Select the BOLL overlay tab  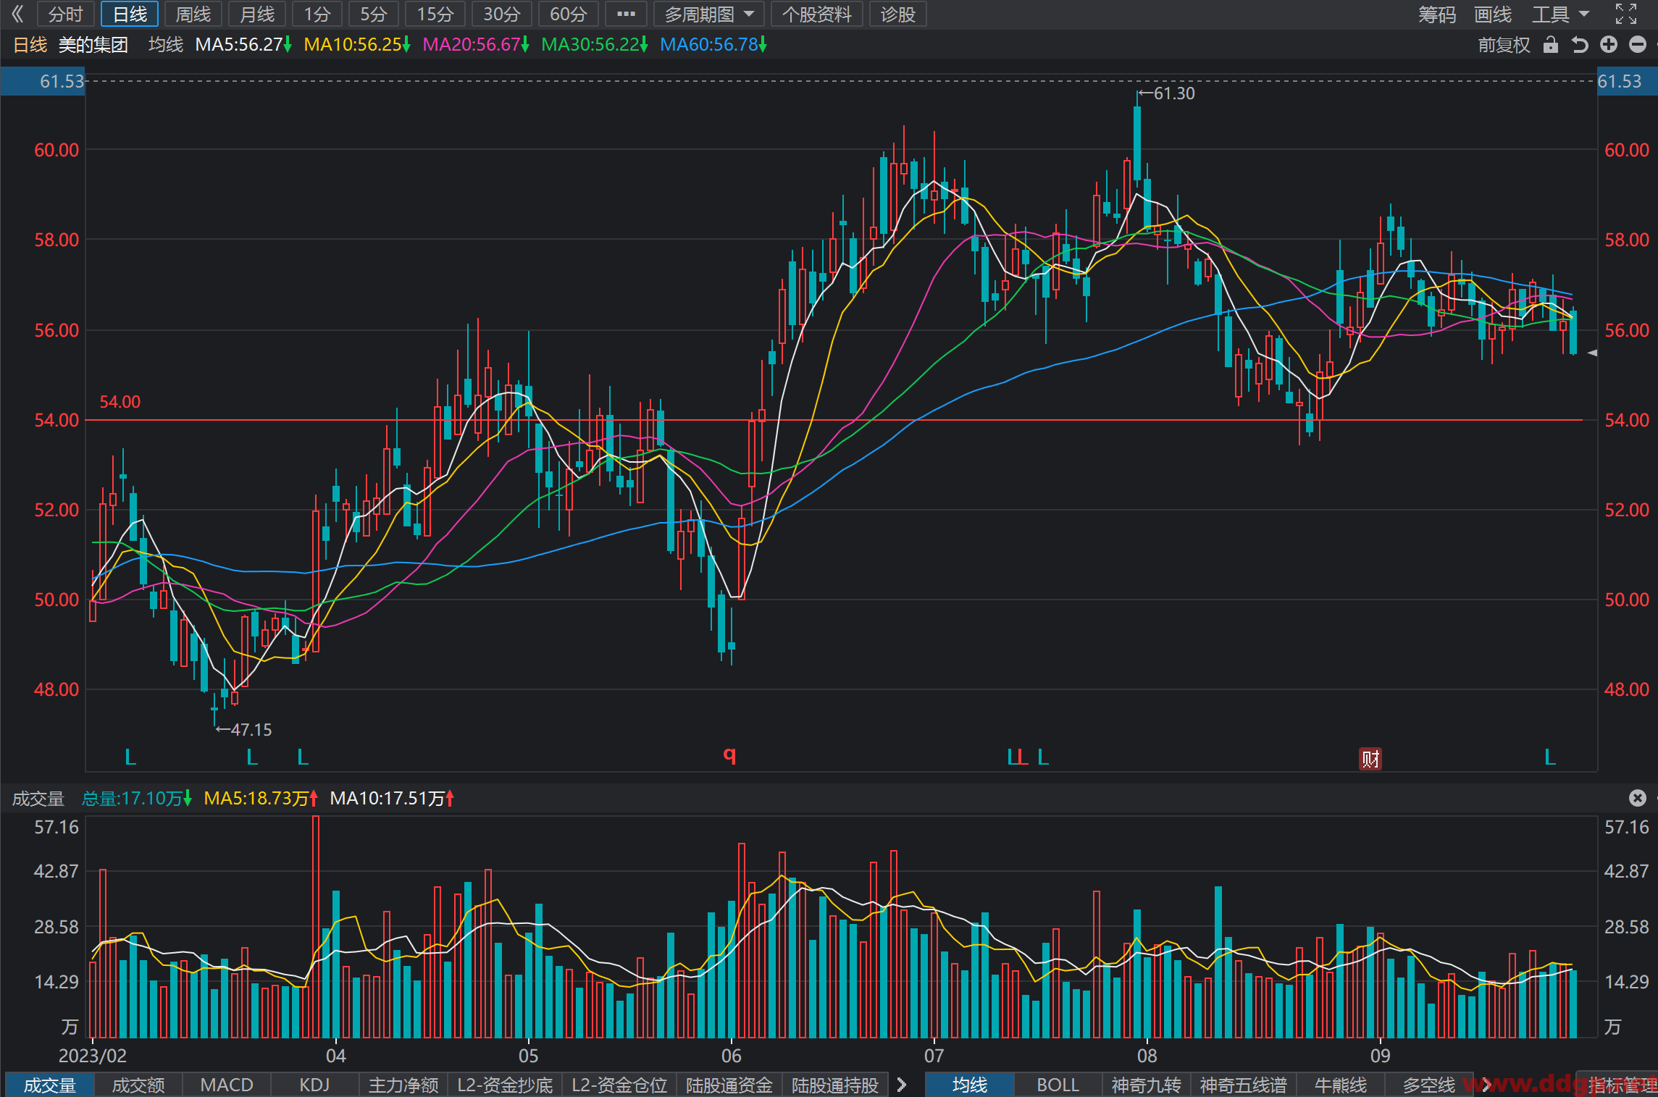(x=1058, y=1085)
